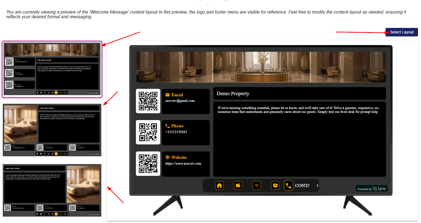Image resolution: width=421 pixels, height=223 pixels.
Task: Open the Wi-Fi icon in TV footer menu
Action: (257, 185)
